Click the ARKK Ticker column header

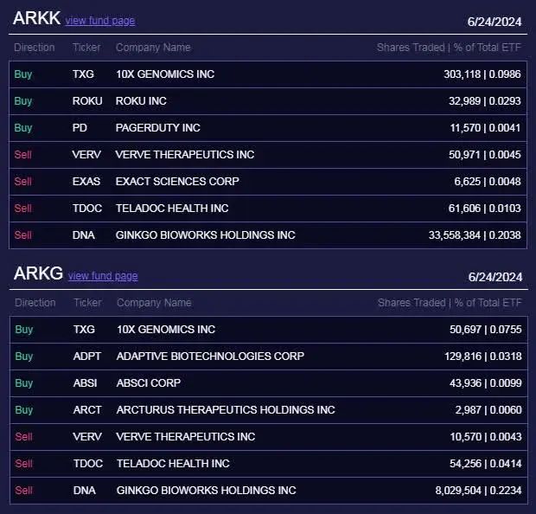pos(86,48)
